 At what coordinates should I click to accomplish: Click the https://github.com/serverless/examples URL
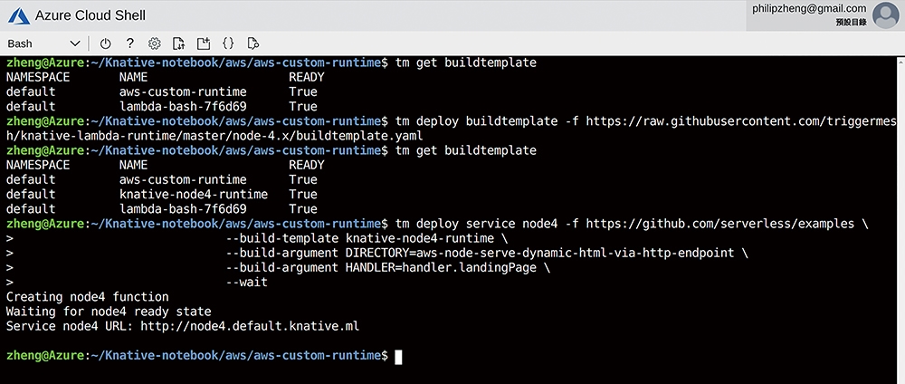719,224
